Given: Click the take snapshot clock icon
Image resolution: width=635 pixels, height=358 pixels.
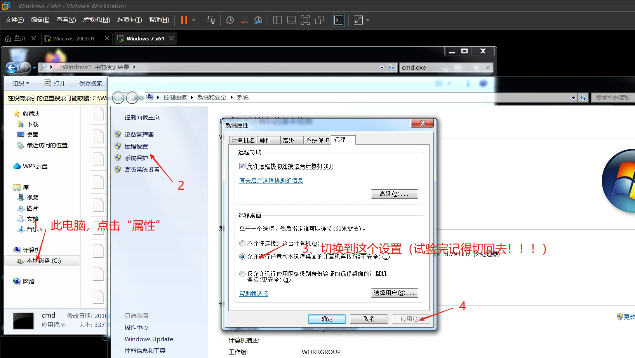Looking at the screenshot, I should [230, 20].
